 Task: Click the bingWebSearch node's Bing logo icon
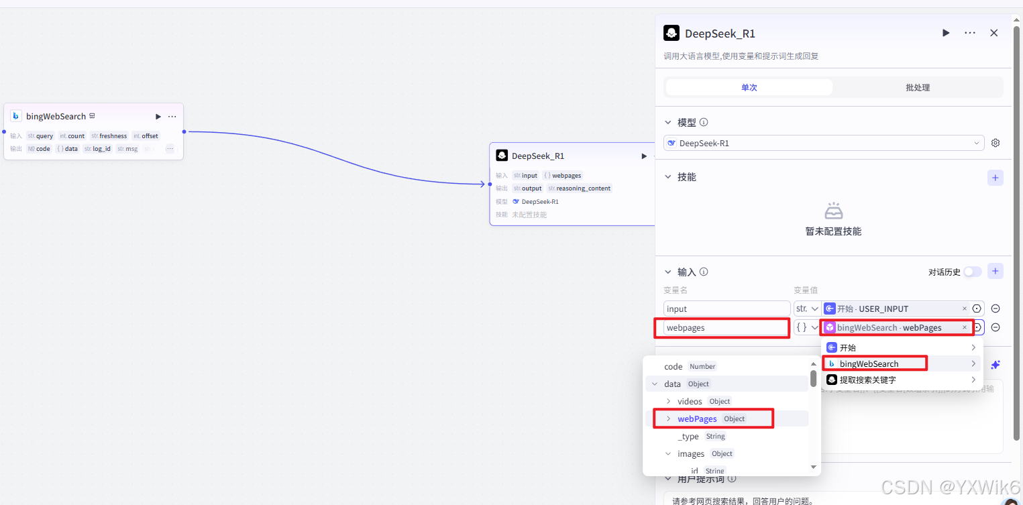point(16,116)
